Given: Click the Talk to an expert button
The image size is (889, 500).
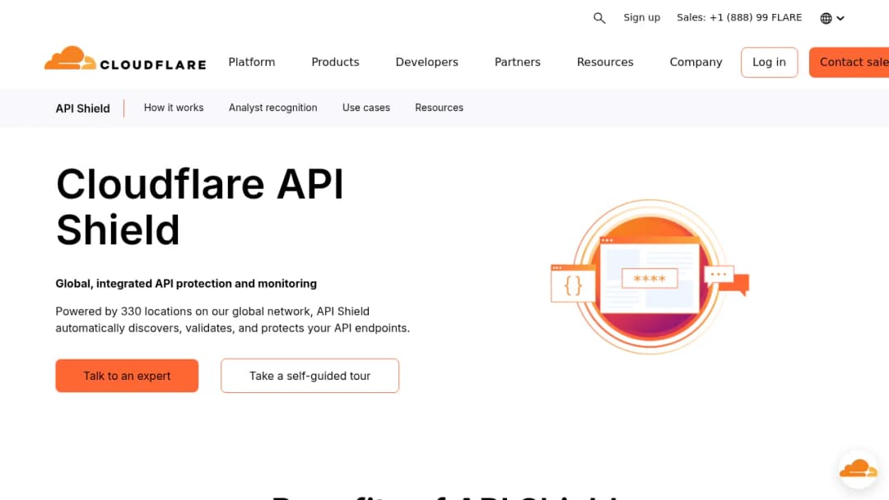Looking at the screenshot, I should (x=127, y=376).
